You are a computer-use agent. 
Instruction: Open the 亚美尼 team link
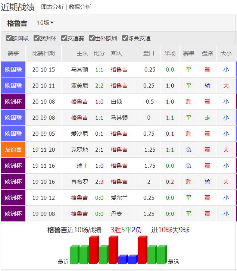coord(79,85)
